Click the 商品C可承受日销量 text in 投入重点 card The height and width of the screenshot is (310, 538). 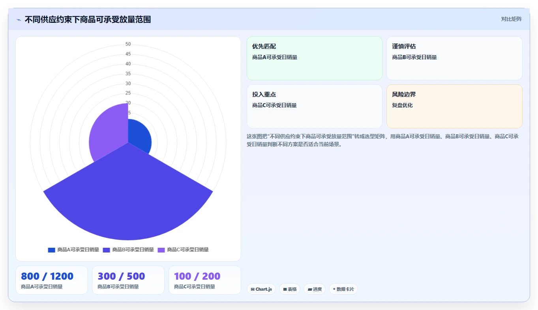coord(275,105)
